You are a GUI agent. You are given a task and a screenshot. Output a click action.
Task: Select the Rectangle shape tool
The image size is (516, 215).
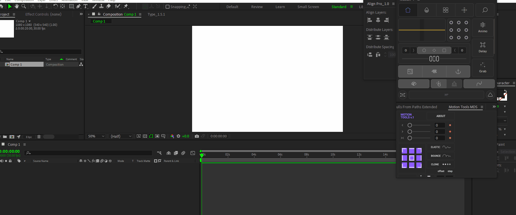coord(71,6)
